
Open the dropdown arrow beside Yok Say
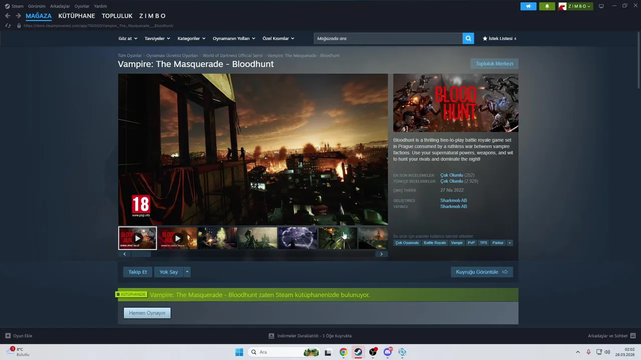(187, 272)
